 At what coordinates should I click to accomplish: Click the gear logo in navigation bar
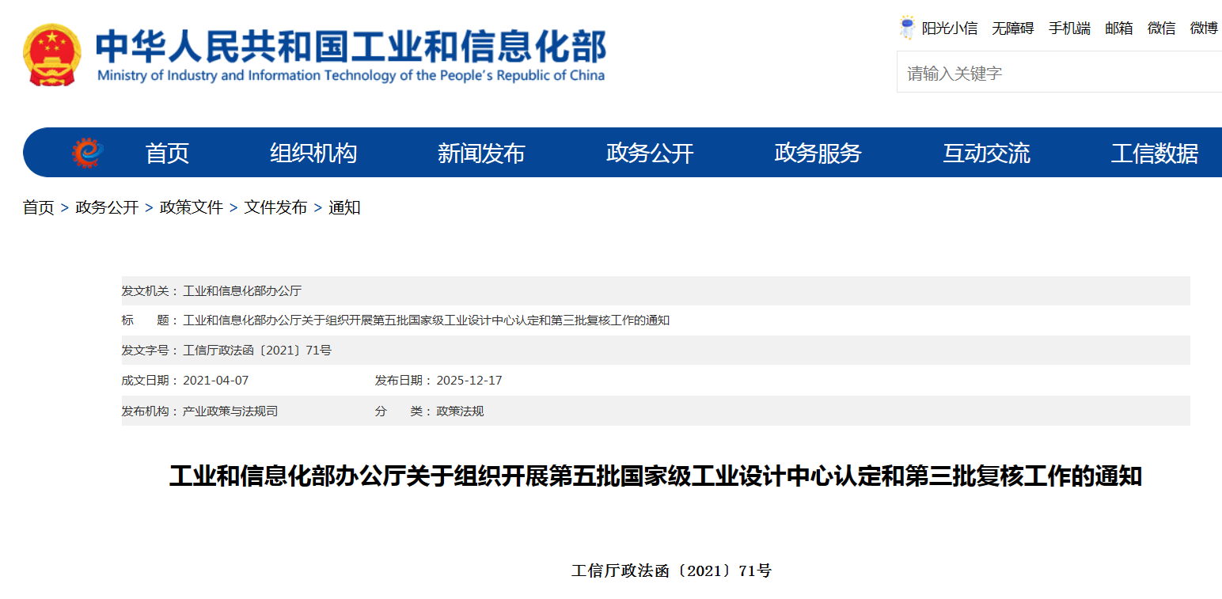coord(87,153)
